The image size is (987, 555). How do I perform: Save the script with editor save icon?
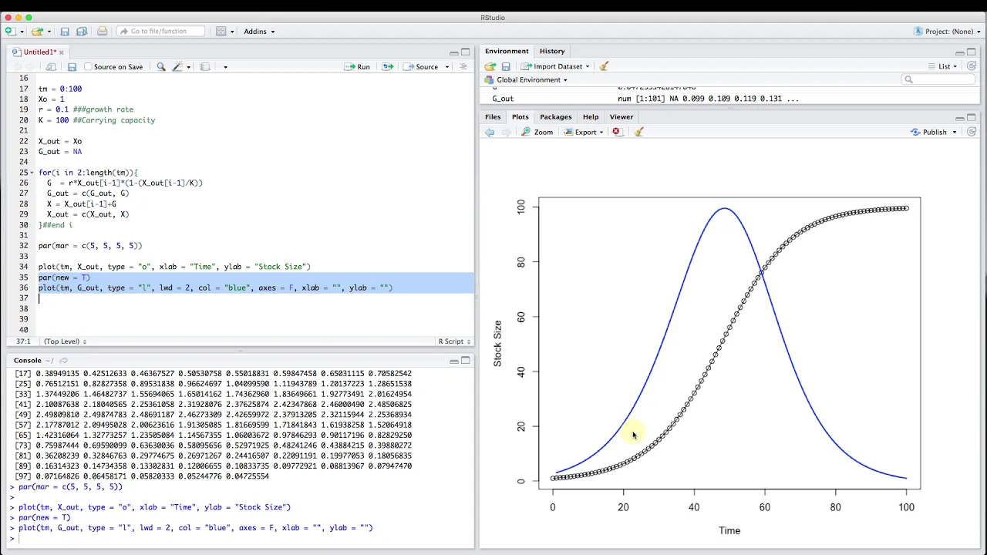click(x=72, y=67)
